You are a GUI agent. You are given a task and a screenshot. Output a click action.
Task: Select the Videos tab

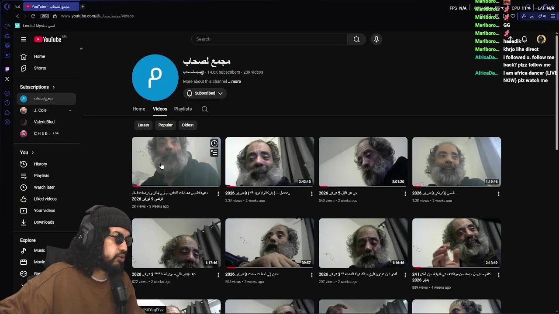[x=160, y=109]
